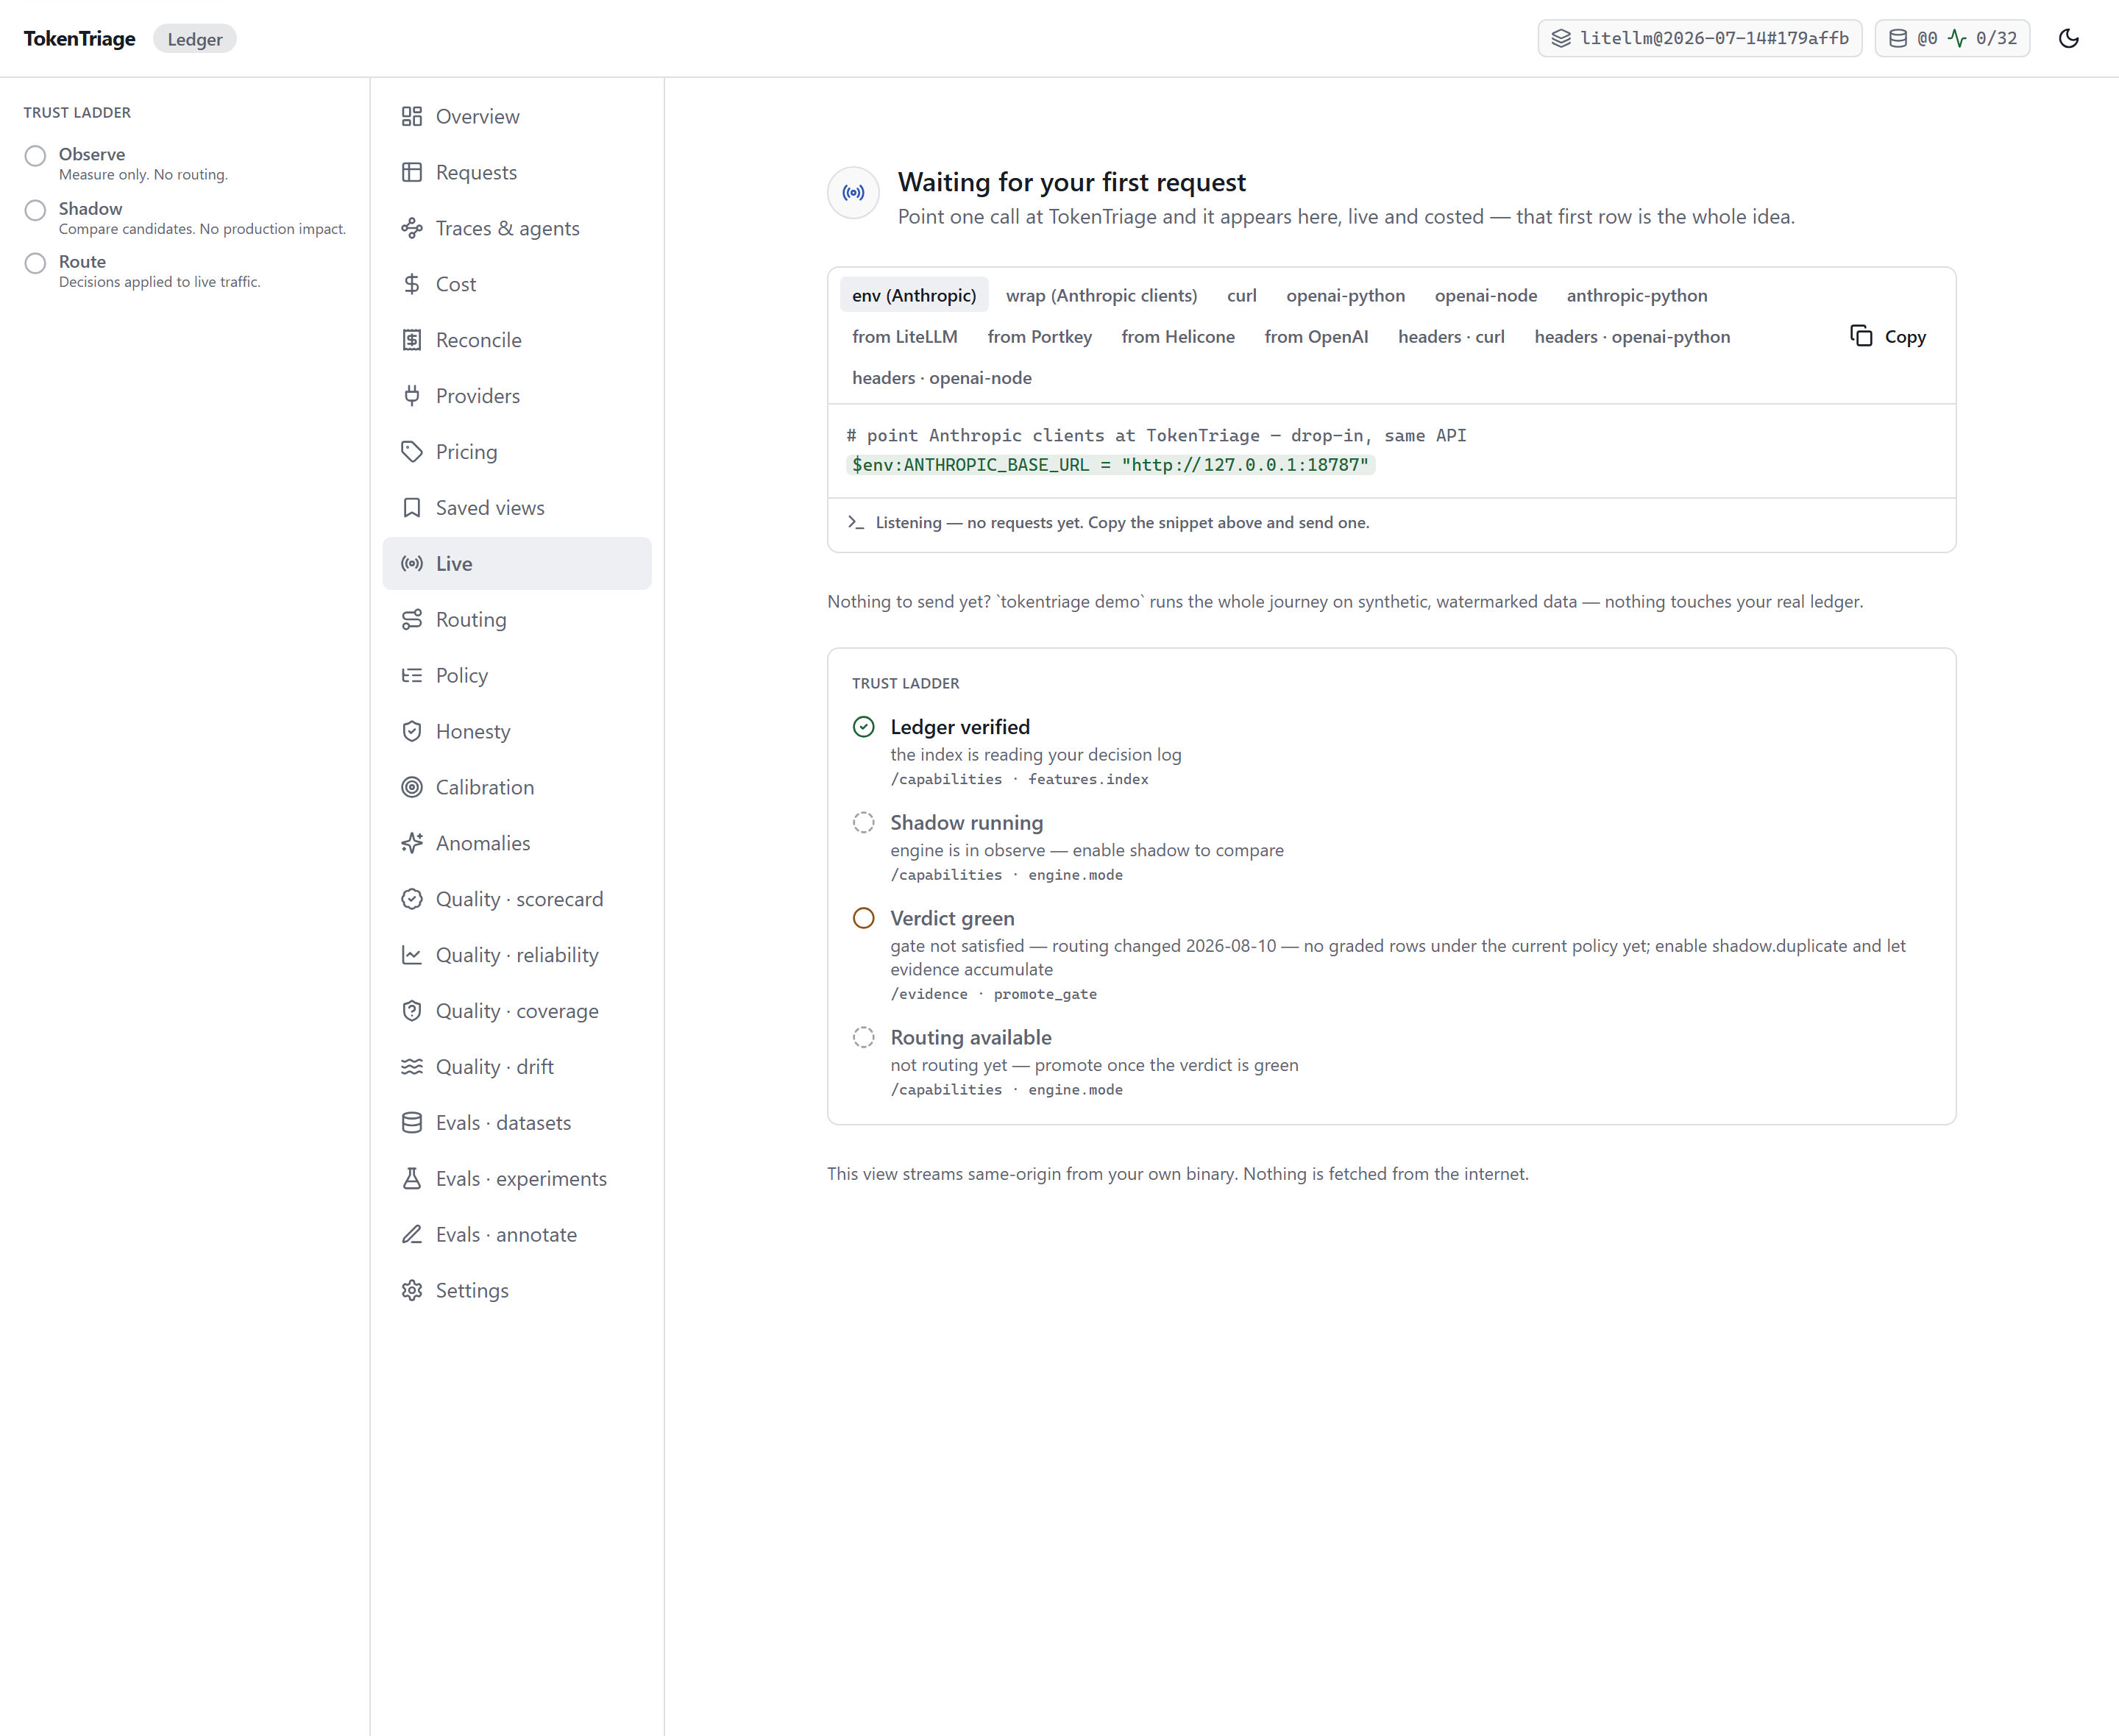Image resolution: width=2119 pixels, height=1736 pixels.
Task: Open Overview via its grid icon
Action: pyautogui.click(x=411, y=116)
